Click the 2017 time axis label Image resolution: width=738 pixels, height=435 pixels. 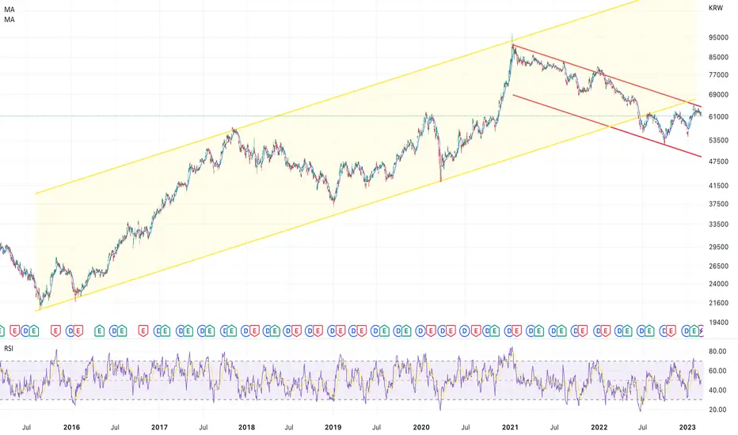[159, 427]
